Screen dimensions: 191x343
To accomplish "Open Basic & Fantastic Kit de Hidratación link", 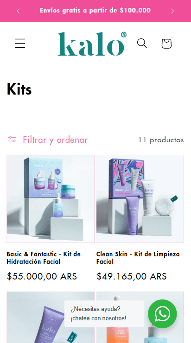I will point(44,258).
